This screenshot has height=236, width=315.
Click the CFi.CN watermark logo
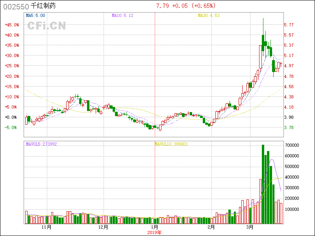tap(46, 26)
